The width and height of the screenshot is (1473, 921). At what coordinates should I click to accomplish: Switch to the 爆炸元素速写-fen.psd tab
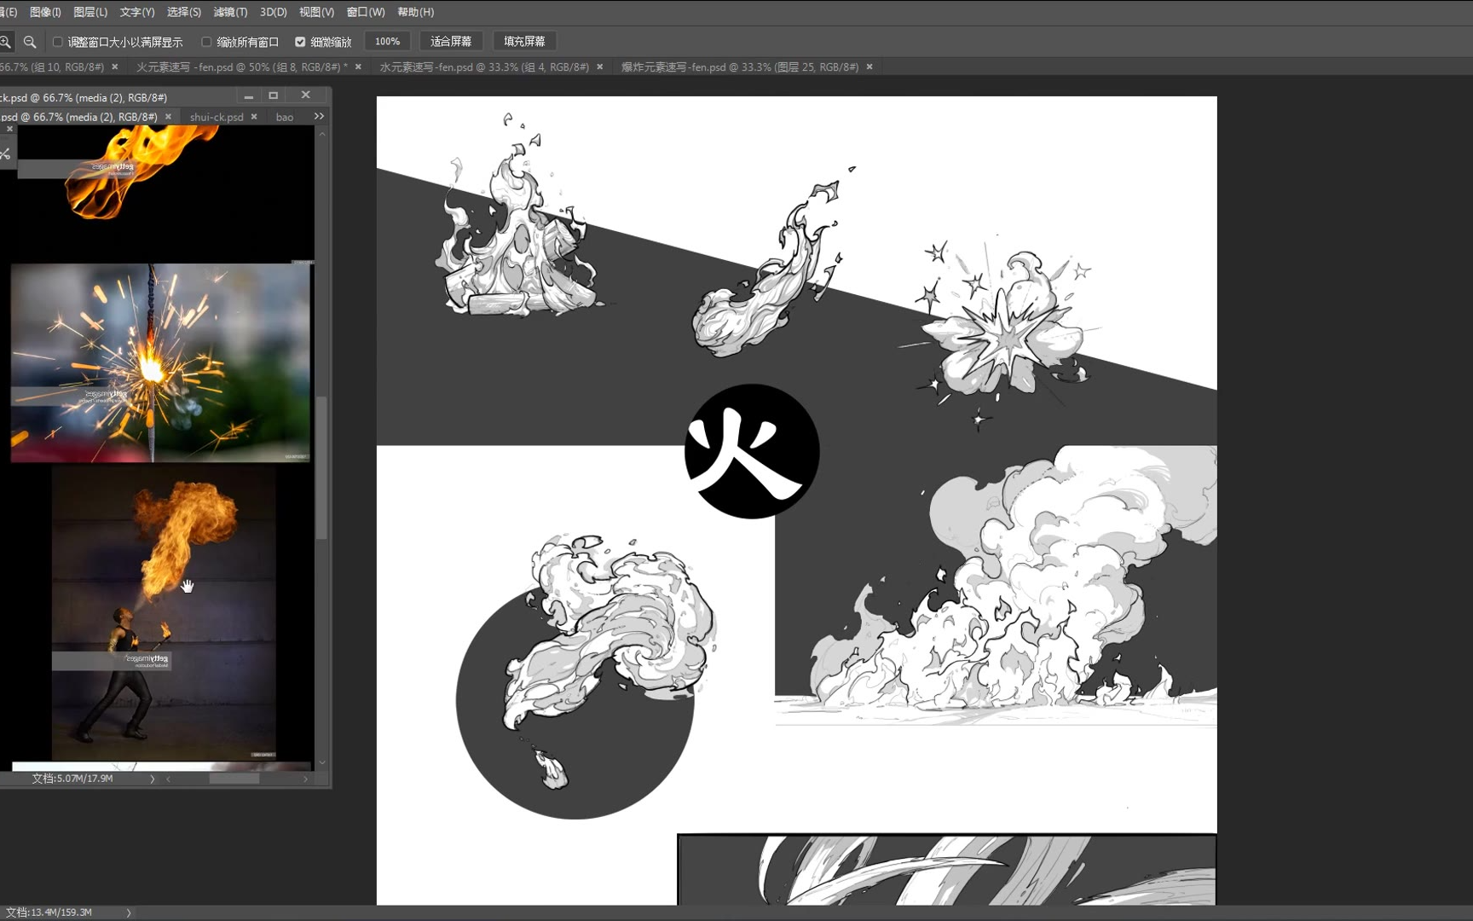point(739,67)
